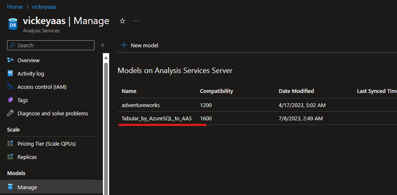Click the Analysis Services DB resource icon

click(x=12, y=24)
